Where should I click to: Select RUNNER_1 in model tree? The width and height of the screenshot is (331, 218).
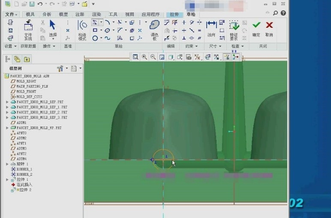point(24,169)
